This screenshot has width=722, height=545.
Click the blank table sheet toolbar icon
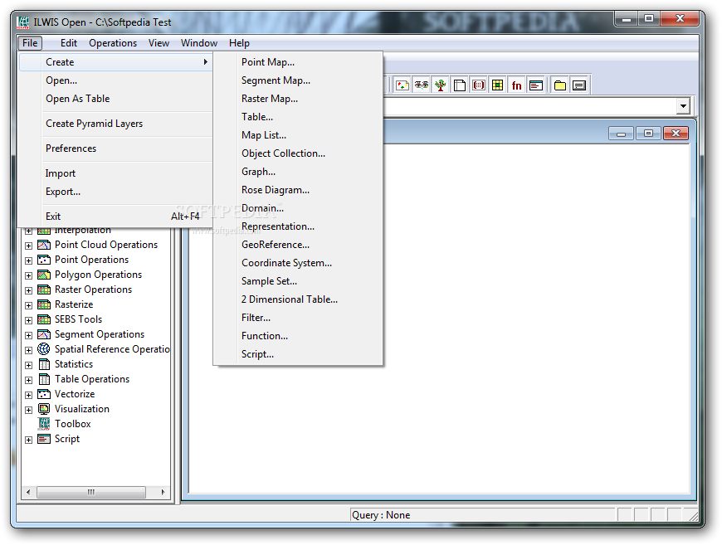[x=459, y=85]
